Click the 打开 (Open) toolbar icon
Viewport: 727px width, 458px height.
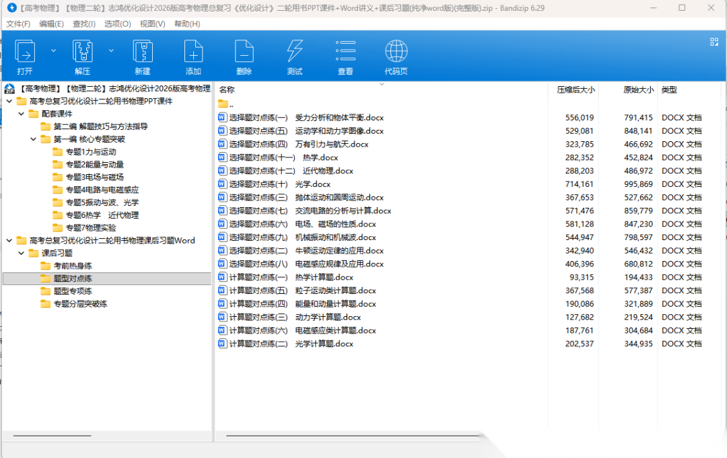point(25,52)
